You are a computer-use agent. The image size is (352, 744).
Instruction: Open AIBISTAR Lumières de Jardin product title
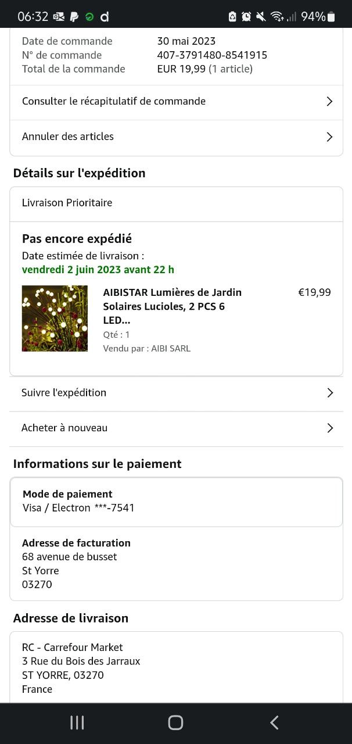click(x=172, y=306)
